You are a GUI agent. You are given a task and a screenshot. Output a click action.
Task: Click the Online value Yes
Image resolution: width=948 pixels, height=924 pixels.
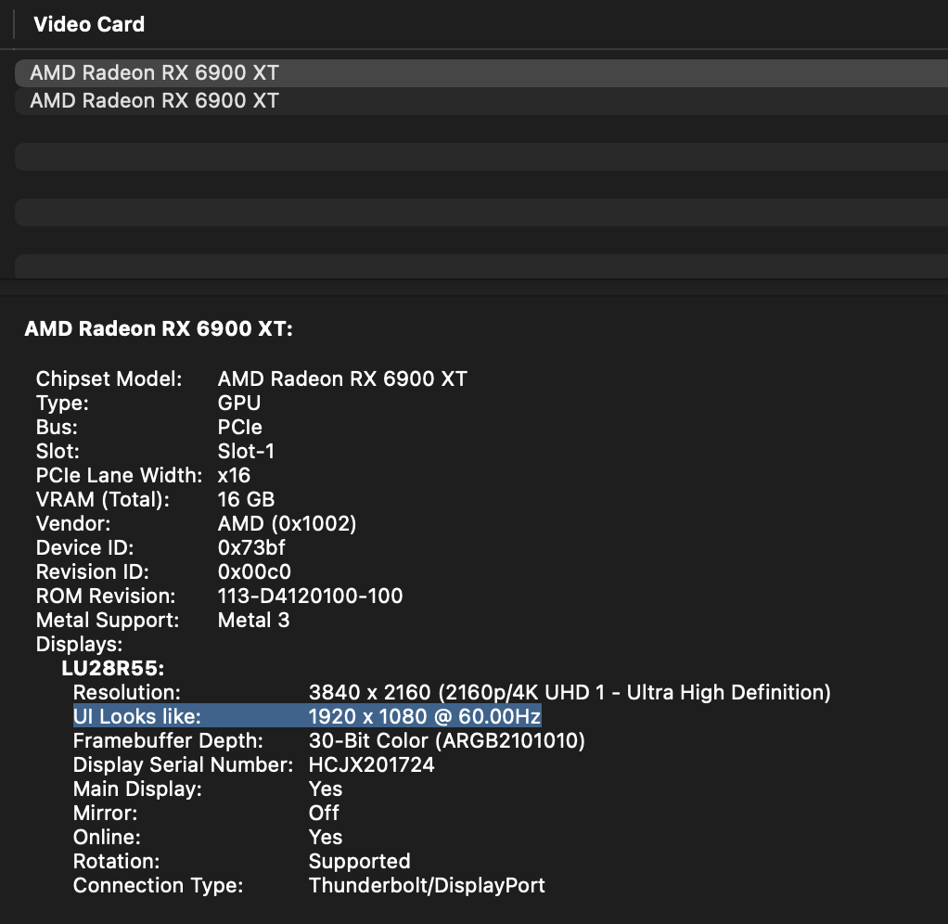326,838
